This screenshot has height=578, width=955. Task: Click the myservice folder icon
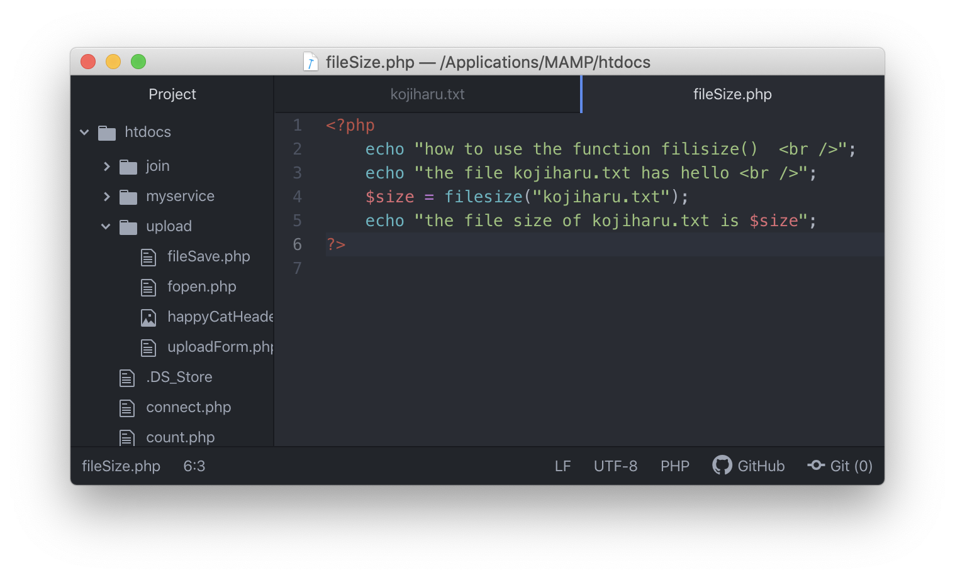pos(128,197)
